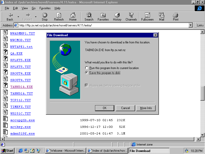Go to Home using toolbar icon
The image size is (205, 154).
73,17
